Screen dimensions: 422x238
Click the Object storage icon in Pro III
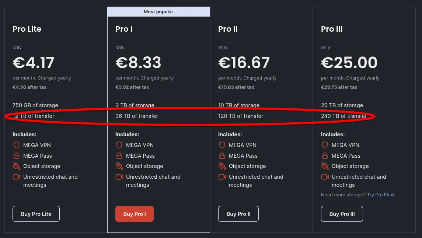[325, 166]
